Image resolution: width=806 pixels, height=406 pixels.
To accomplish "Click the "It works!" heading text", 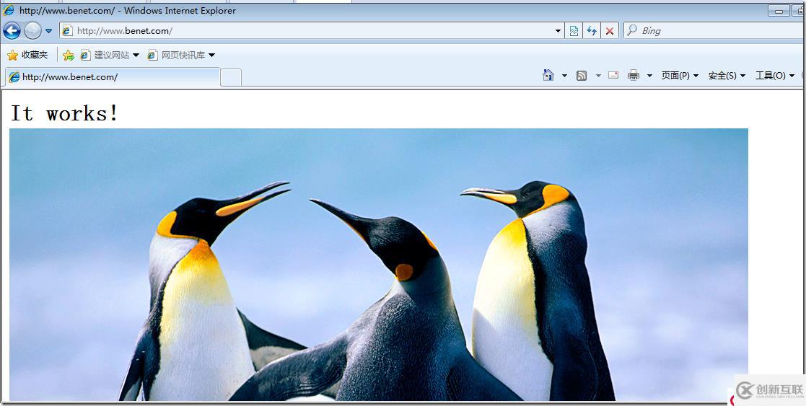I will click(64, 113).
